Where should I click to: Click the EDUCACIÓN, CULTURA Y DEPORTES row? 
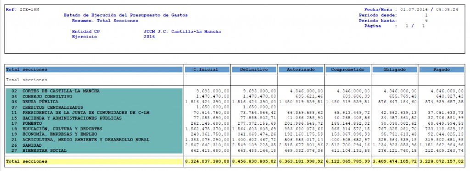click(94, 129)
